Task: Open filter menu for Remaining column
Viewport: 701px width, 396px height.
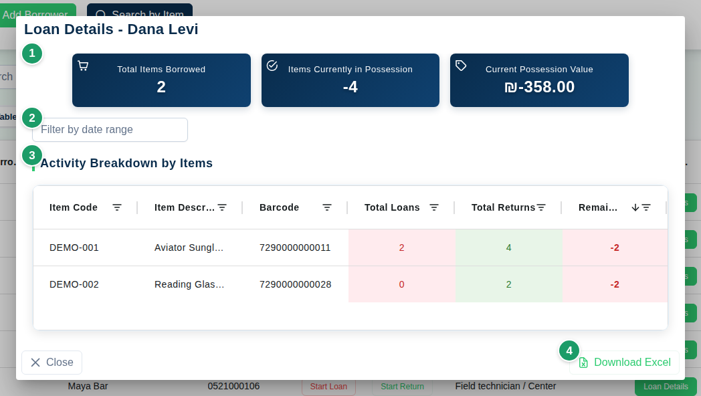Action: pos(646,207)
